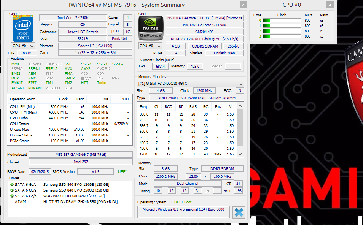Click the BIOS Date 02/13/2015 field

(40, 171)
